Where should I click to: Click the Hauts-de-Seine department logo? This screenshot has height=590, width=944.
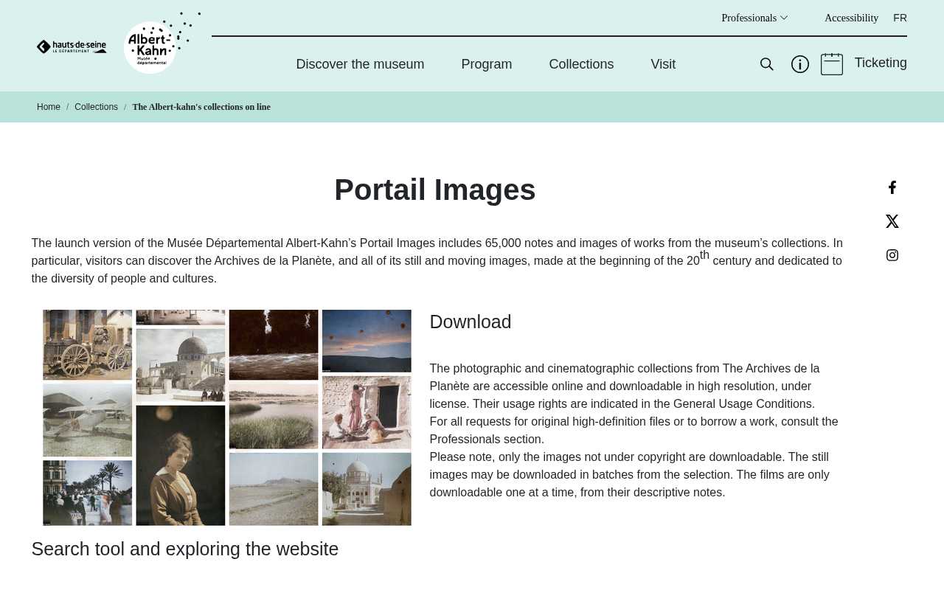71,46
